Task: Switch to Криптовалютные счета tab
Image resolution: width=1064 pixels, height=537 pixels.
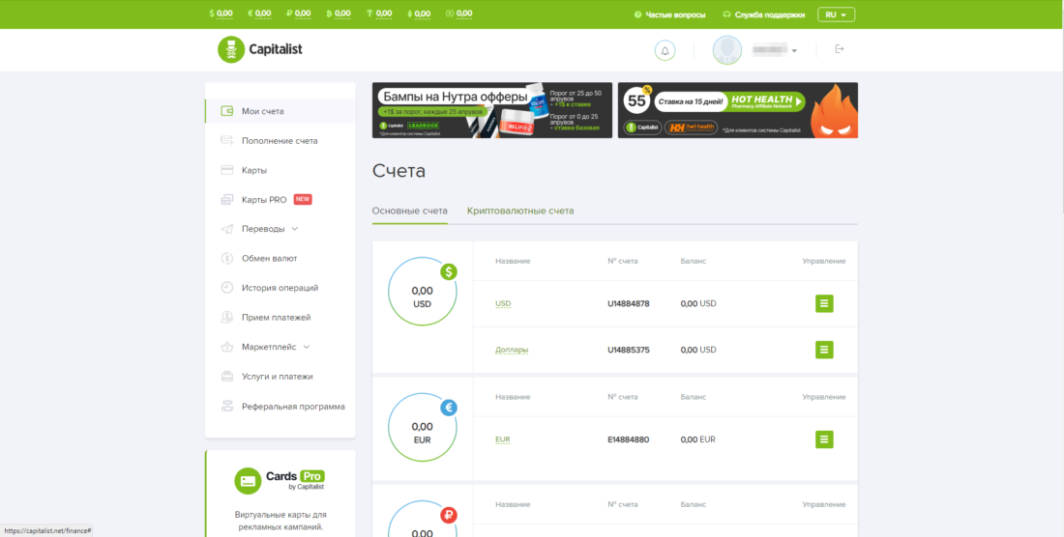Action: (520, 211)
